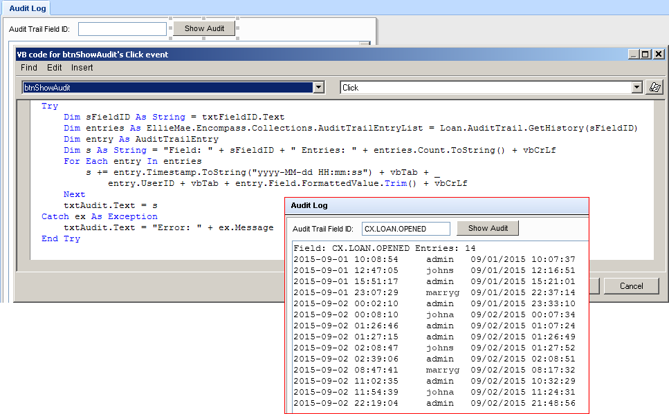
Task: Click the 'Audit Log' title of the red-bordered panel
Action: pyautogui.click(x=309, y=205)
